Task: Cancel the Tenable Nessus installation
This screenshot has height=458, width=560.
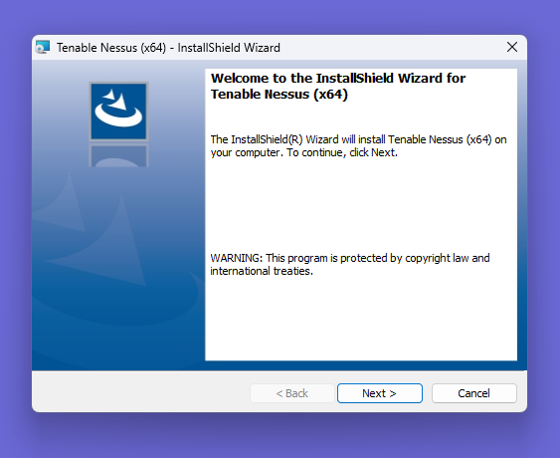Action: click(x=473, y=393)
